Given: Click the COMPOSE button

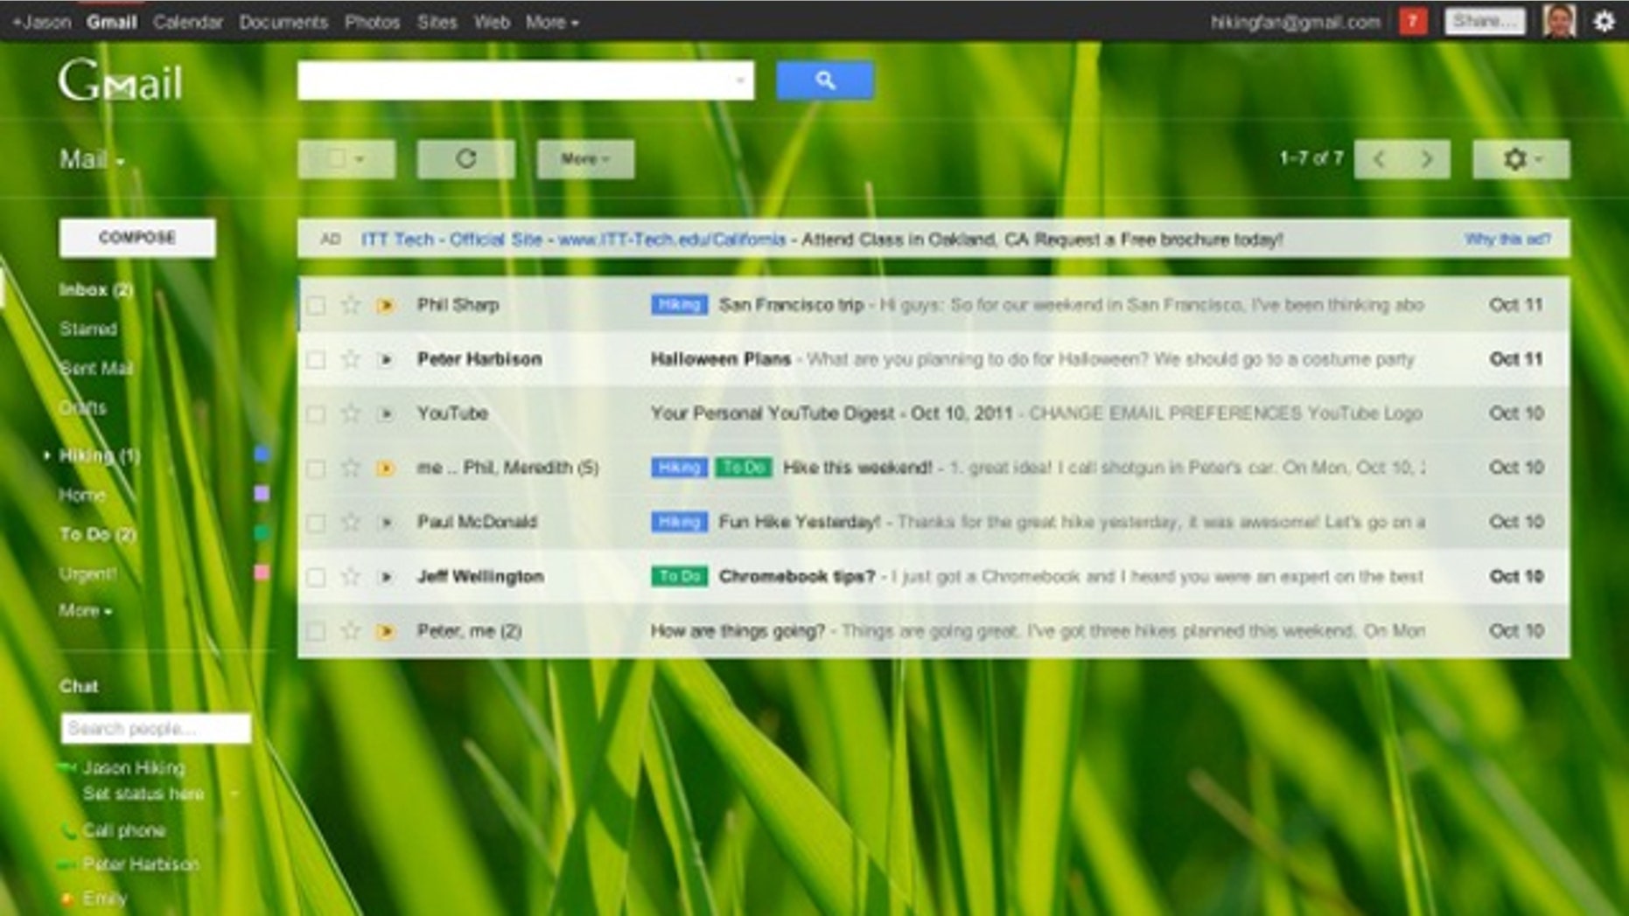Looking at the screenshot, I should [x=137, y=238].
